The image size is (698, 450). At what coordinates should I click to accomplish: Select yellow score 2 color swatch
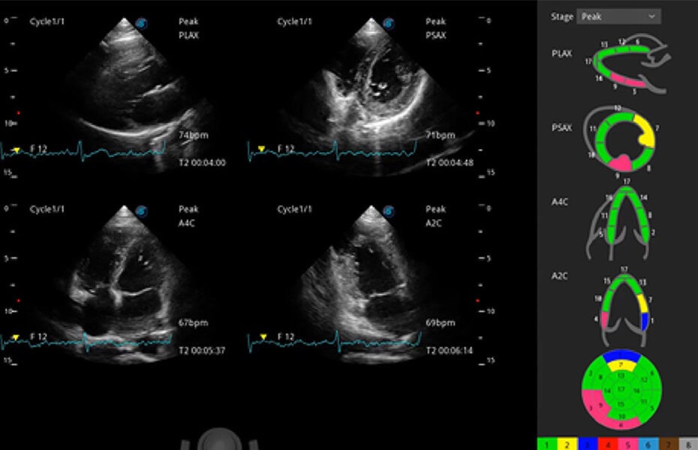567,445
